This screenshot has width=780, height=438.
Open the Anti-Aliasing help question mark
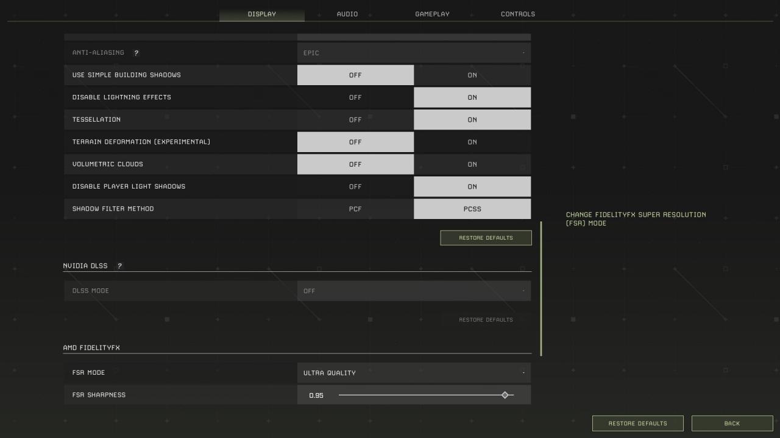pyautogui.click(x=136, y=53)
